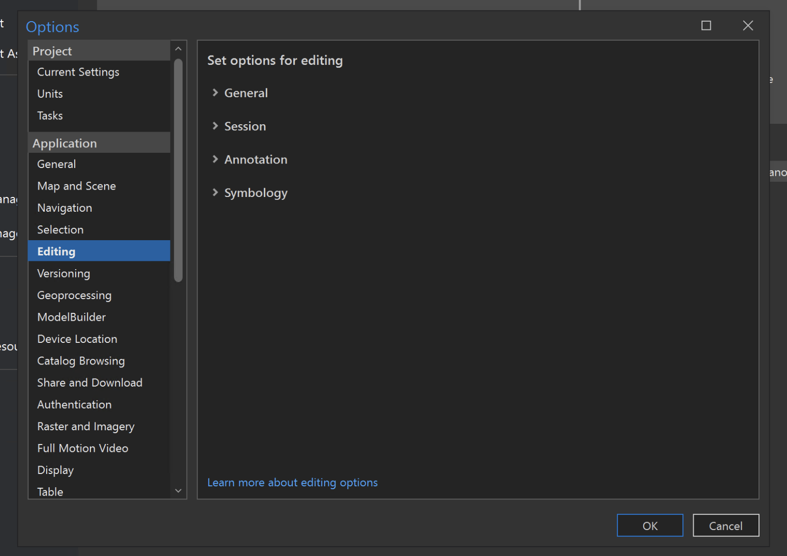The image size is (787, 556).
Task: Open the Authentication settings page
Action: [74, 404]
